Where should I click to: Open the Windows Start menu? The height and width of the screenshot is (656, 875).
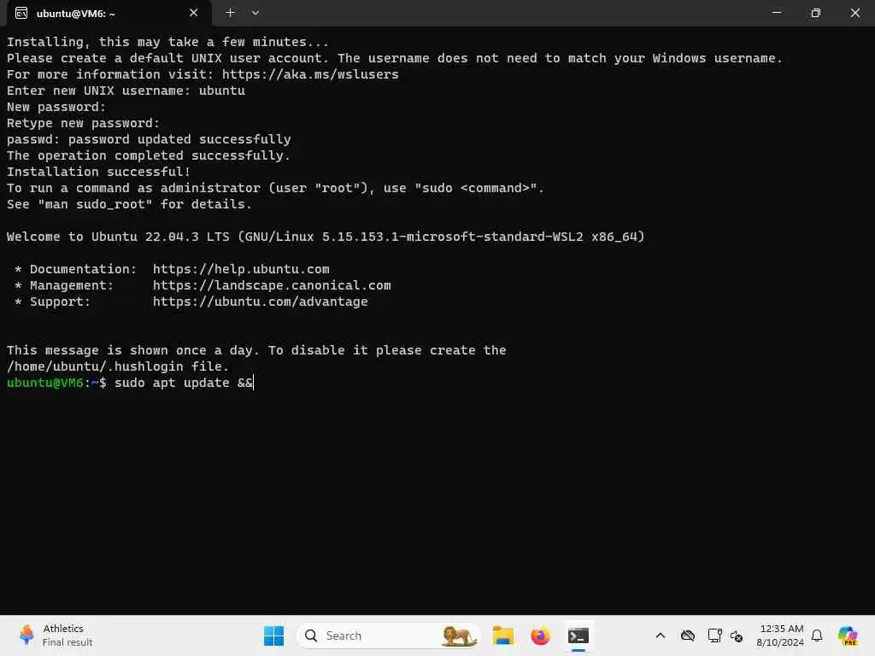[x=273, y=635]
